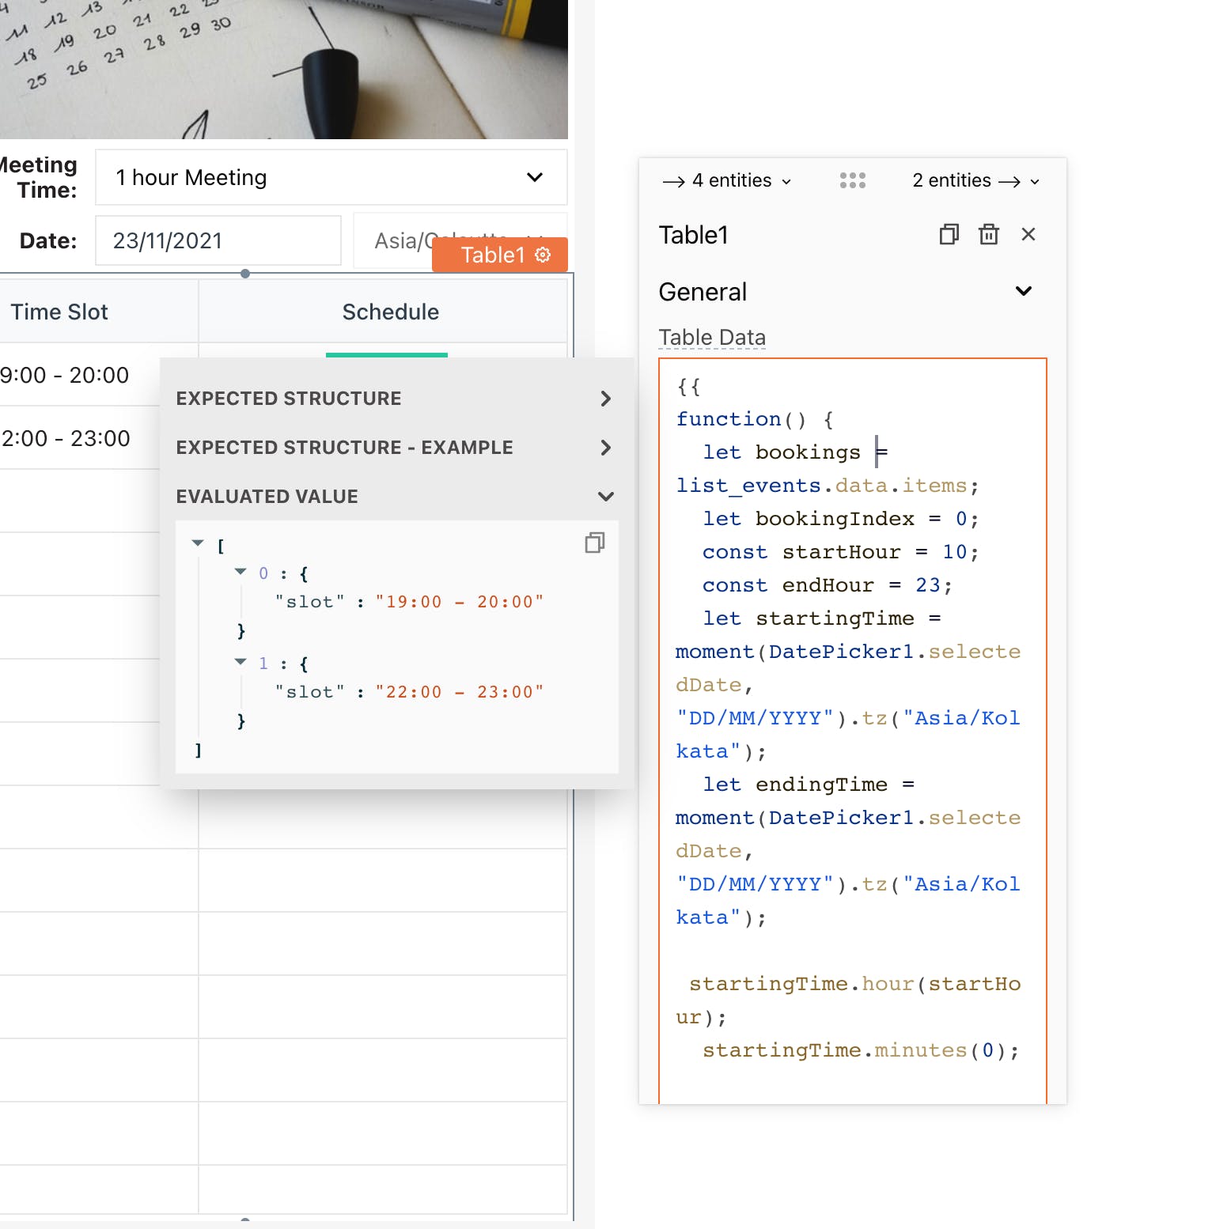Copy the evaluated value to clipboard
The width and height of the screenshot is (1231, 1229).
click(595, 543)
